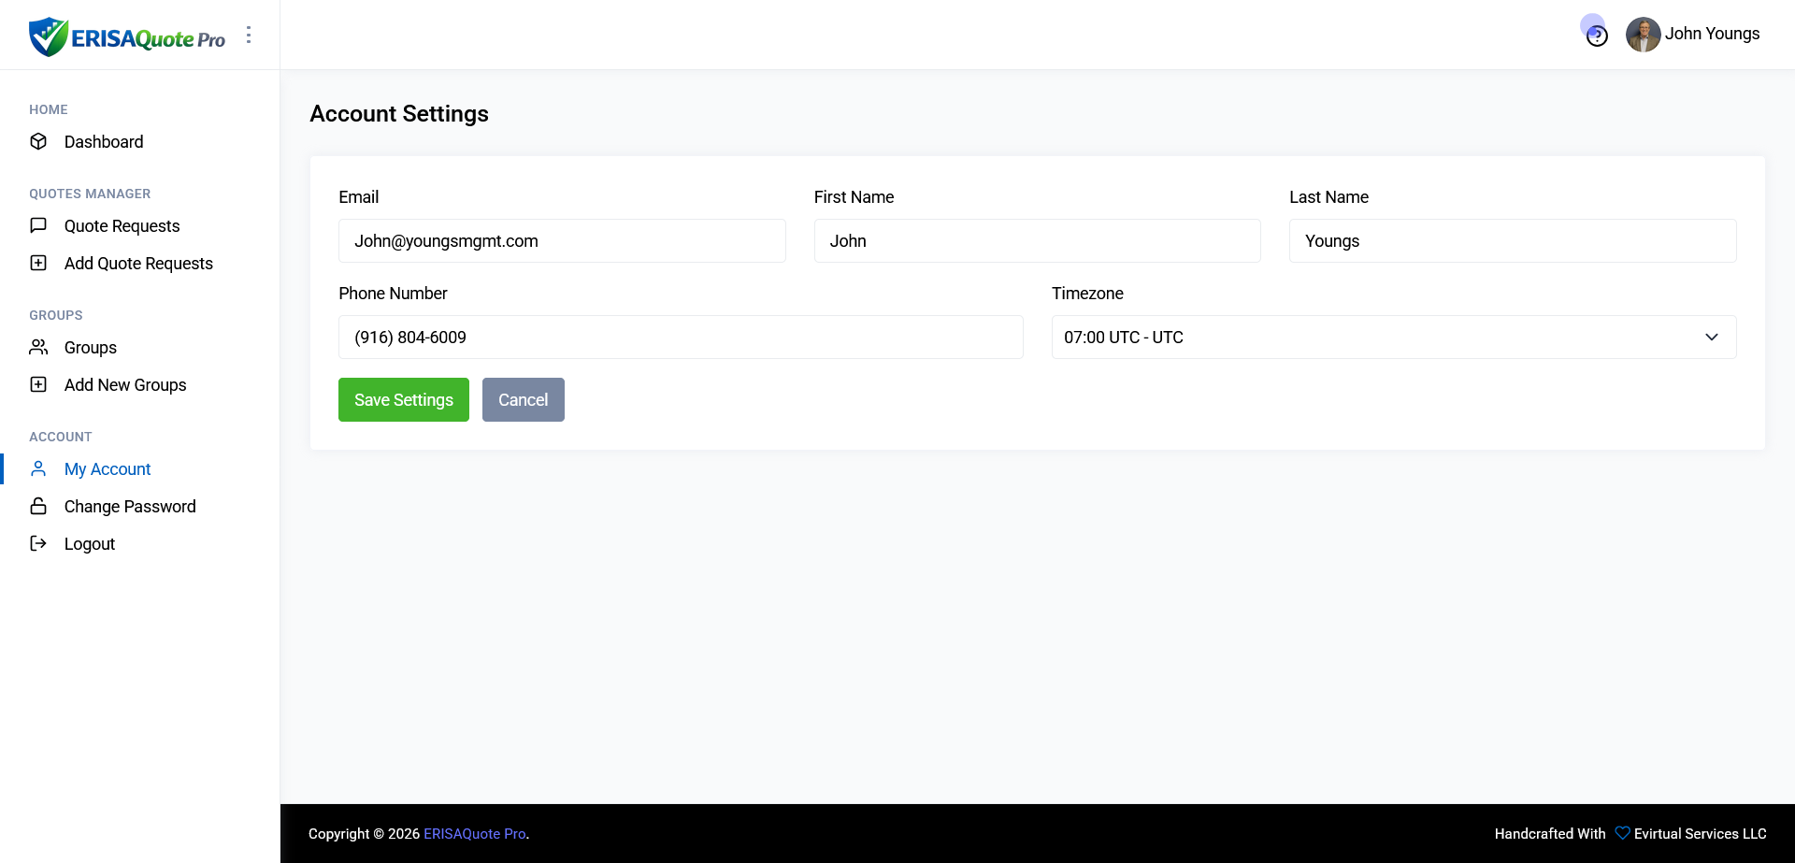Go to Quote Requests page
Image resolution: width=1795 pixels, height=863 pixels.
click(x=122, y=226)
